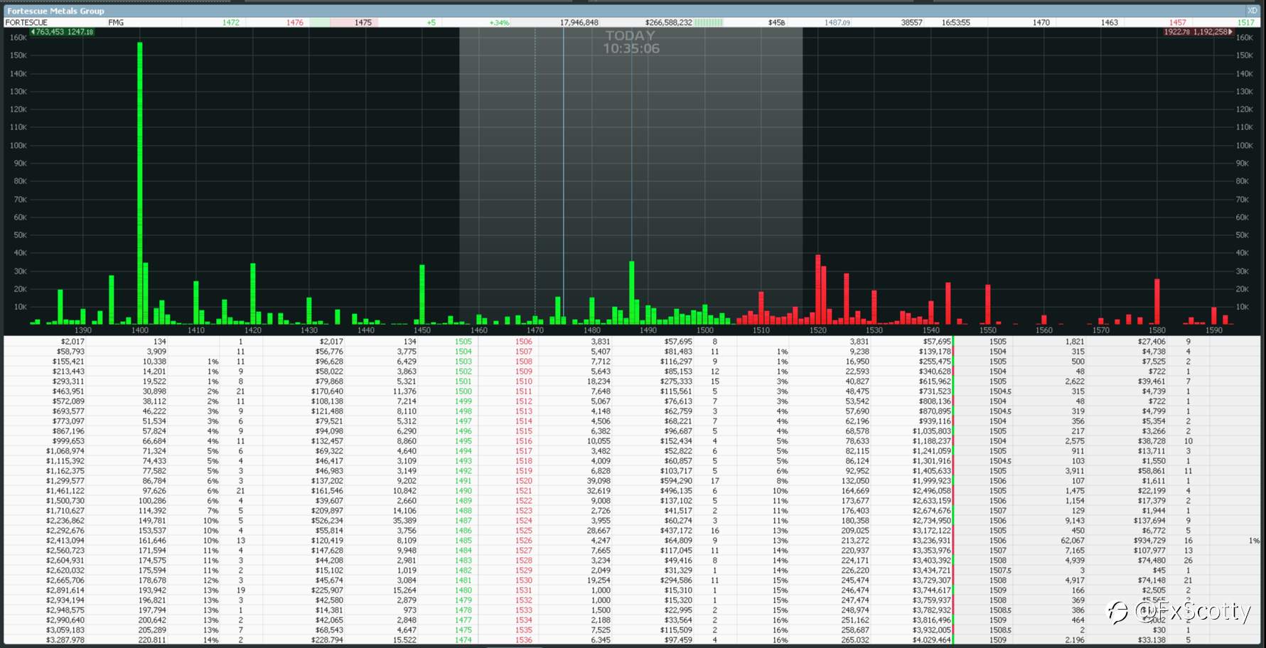
Task: Click the cumulative bid value $1,068,974
Action: (x=65, y=451)
